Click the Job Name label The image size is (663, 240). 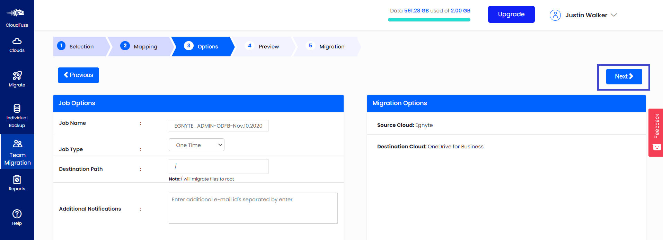(x=72, y=123)
